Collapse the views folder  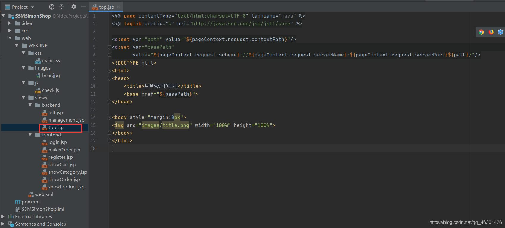pyautogui.click(x=23, y=98)
